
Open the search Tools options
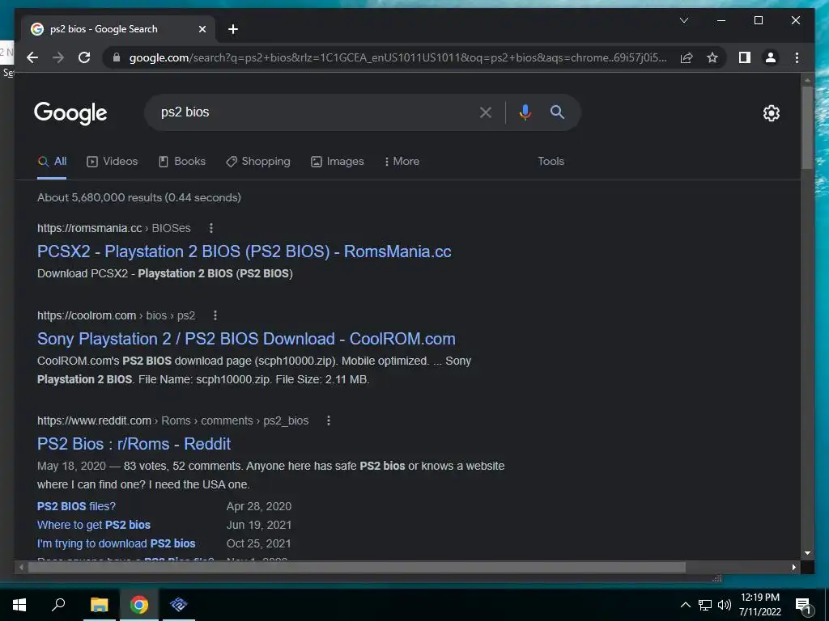click(x=551, y=162)
